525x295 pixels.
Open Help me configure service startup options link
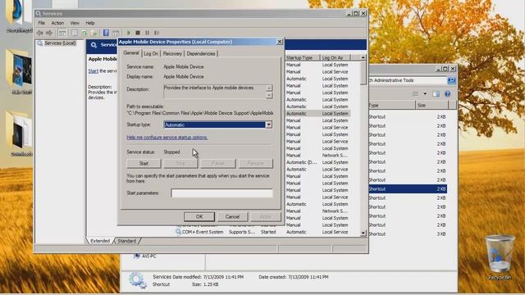(167, 138)
